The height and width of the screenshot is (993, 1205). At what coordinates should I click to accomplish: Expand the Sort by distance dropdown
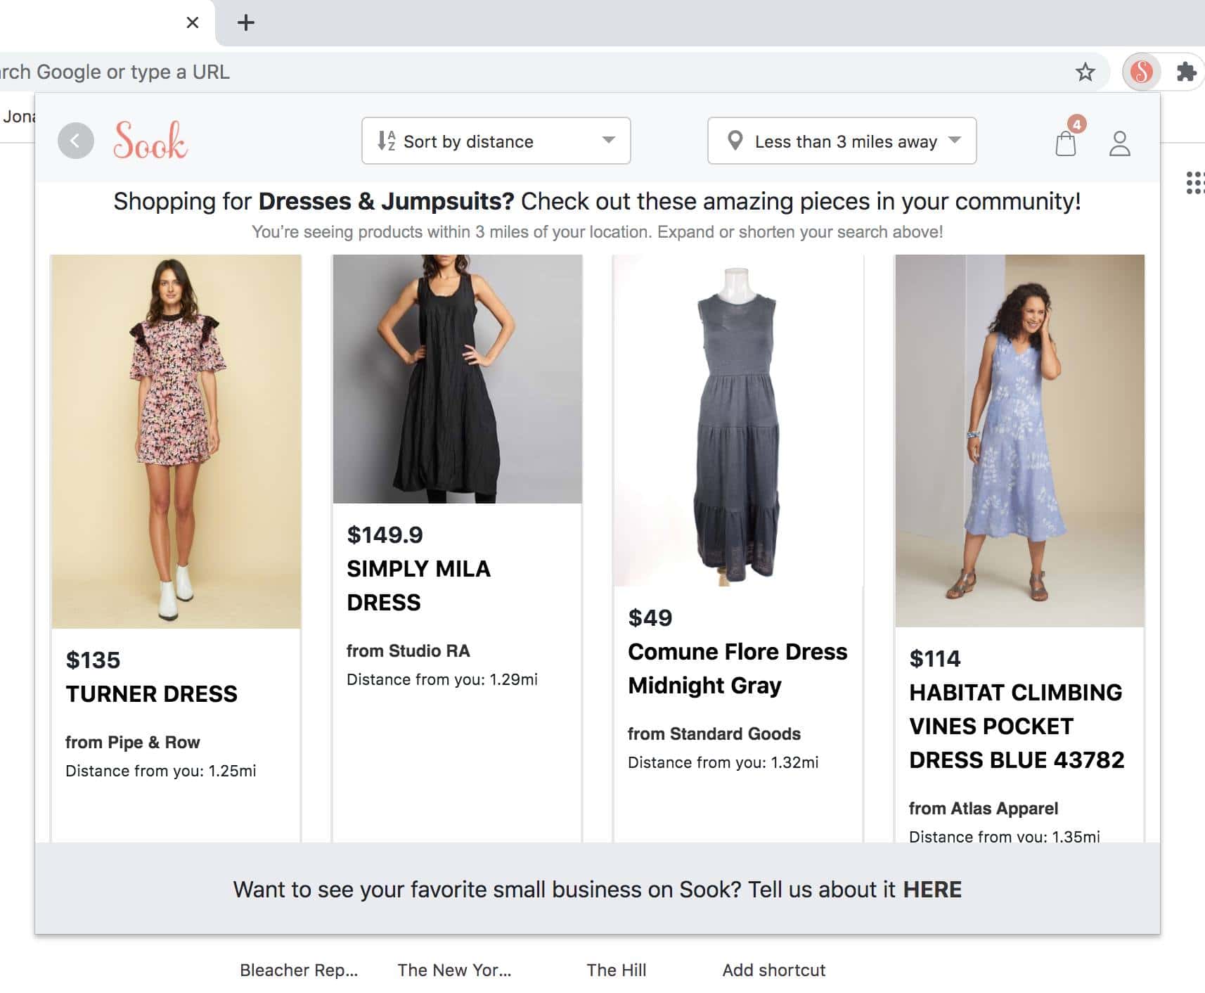pos(496,141)
